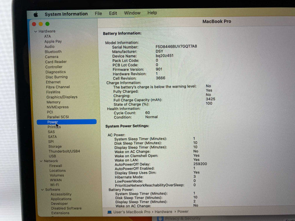This screenshot has height=221, width=295.
Task: Select SPI in the sidebar
Action: point(51,142)
